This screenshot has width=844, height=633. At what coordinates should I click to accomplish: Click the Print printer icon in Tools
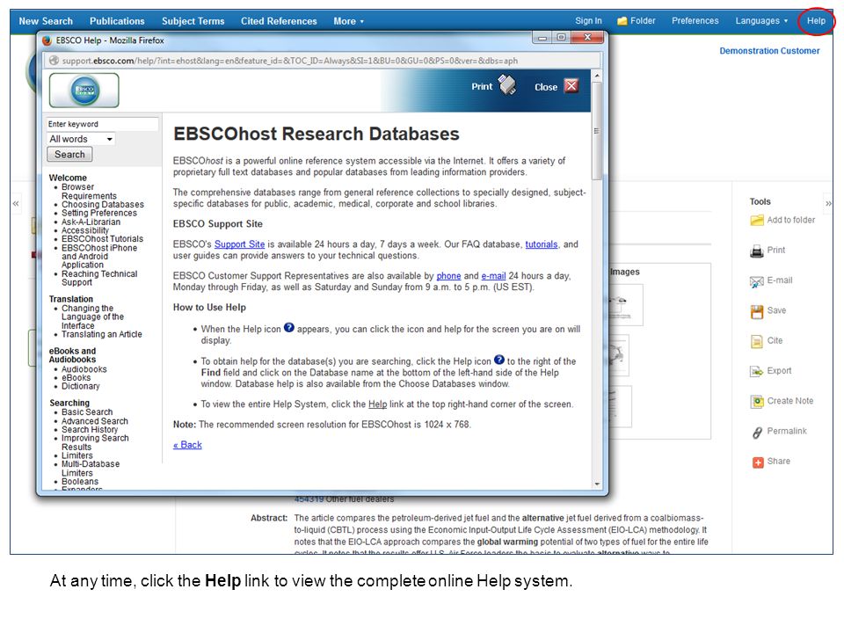[757, 251]
